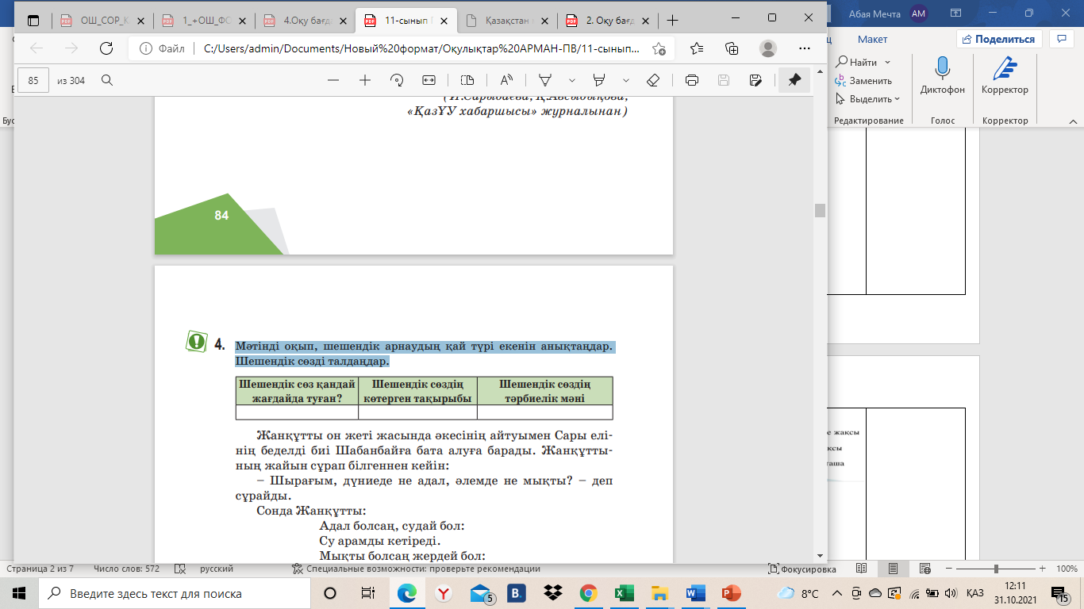Pin the PDF toolbar
Image resolution: width=1084 pixels, height=609 pixels.
794,80
